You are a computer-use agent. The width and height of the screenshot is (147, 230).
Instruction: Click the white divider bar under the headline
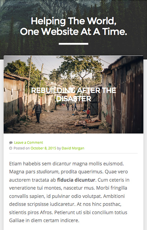[73, 44]
